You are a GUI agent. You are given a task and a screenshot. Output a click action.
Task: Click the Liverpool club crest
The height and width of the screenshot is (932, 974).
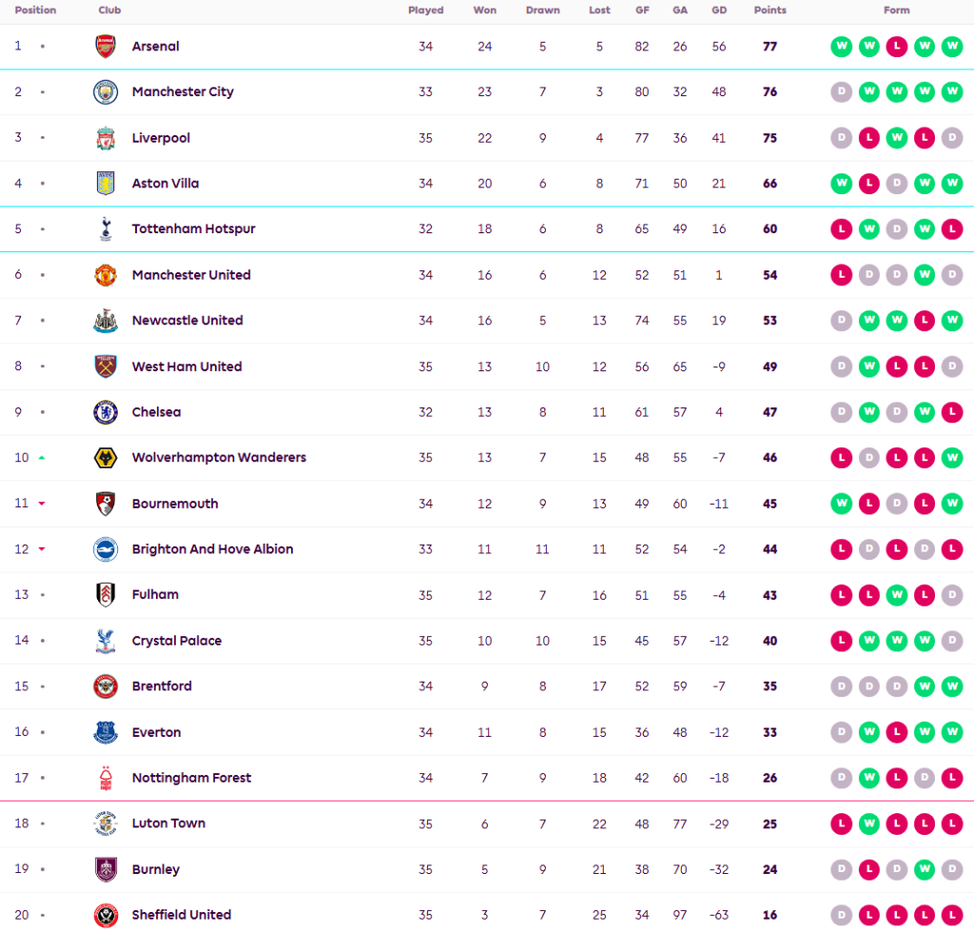106,138
